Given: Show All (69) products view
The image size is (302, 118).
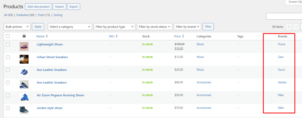Looking at the screenshot, I should click(x=9, y=15).
